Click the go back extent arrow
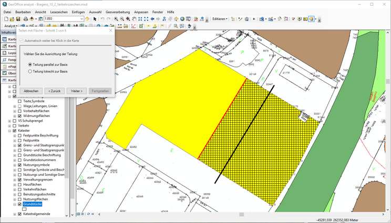 coord(152,19)
